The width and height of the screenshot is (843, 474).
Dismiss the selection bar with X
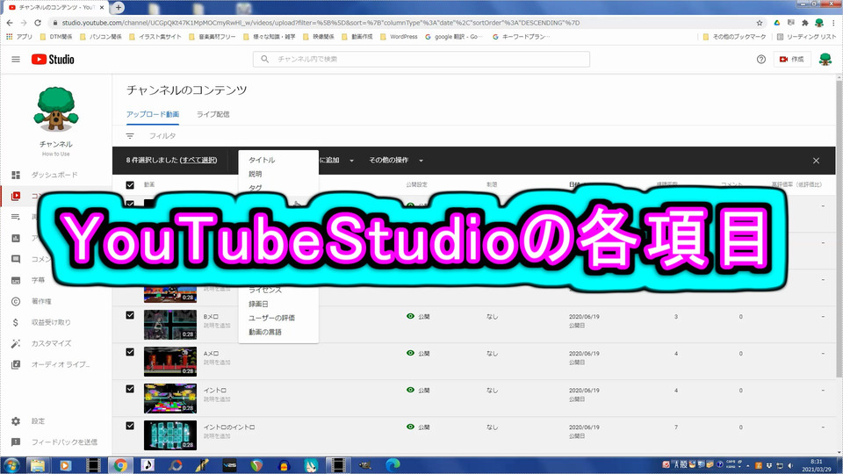click(x=816, y=161)
